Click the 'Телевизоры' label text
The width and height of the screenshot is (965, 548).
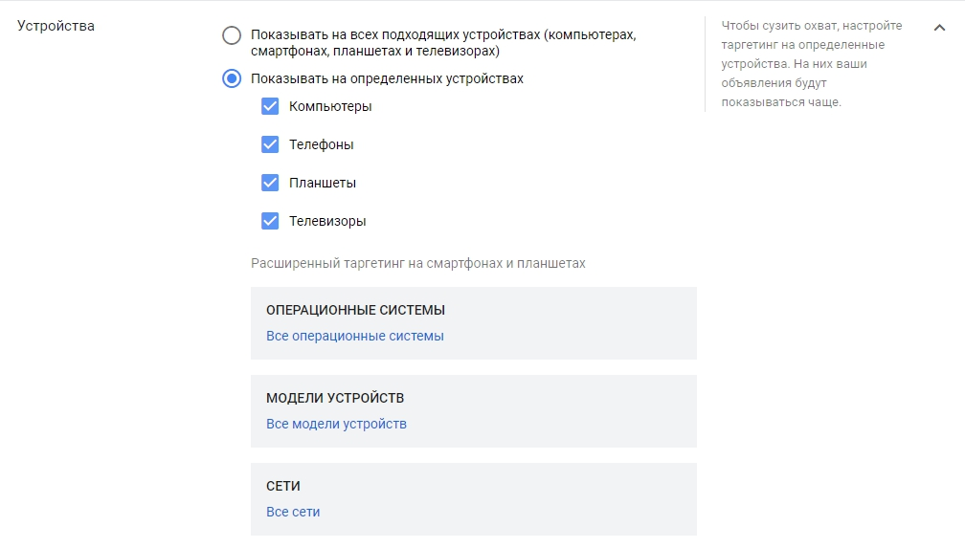327,221
